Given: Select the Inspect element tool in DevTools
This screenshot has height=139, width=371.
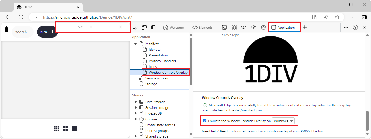Looking at the screenshot, I should (x=135, y=28).
